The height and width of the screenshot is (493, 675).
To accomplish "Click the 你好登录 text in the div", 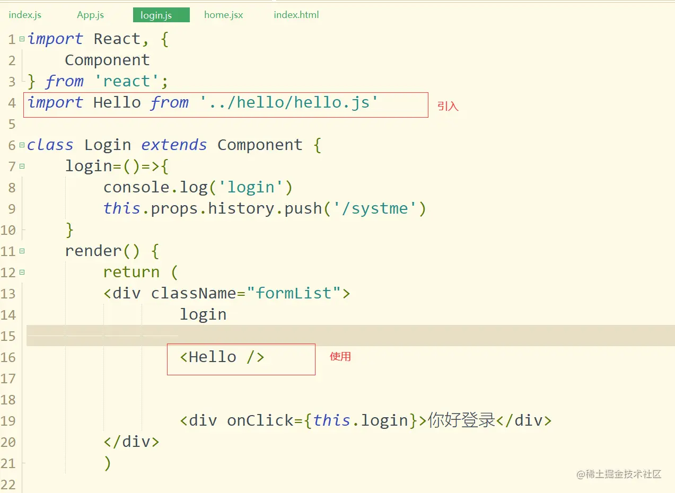I will [x=461, y=420].
